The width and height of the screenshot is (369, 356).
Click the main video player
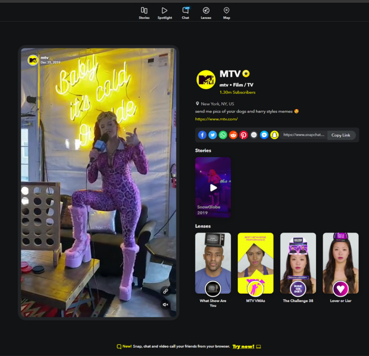point(99,182)
